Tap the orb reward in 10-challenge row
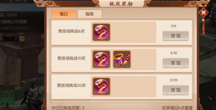This screenshot has height=110, width=216. 101,59
